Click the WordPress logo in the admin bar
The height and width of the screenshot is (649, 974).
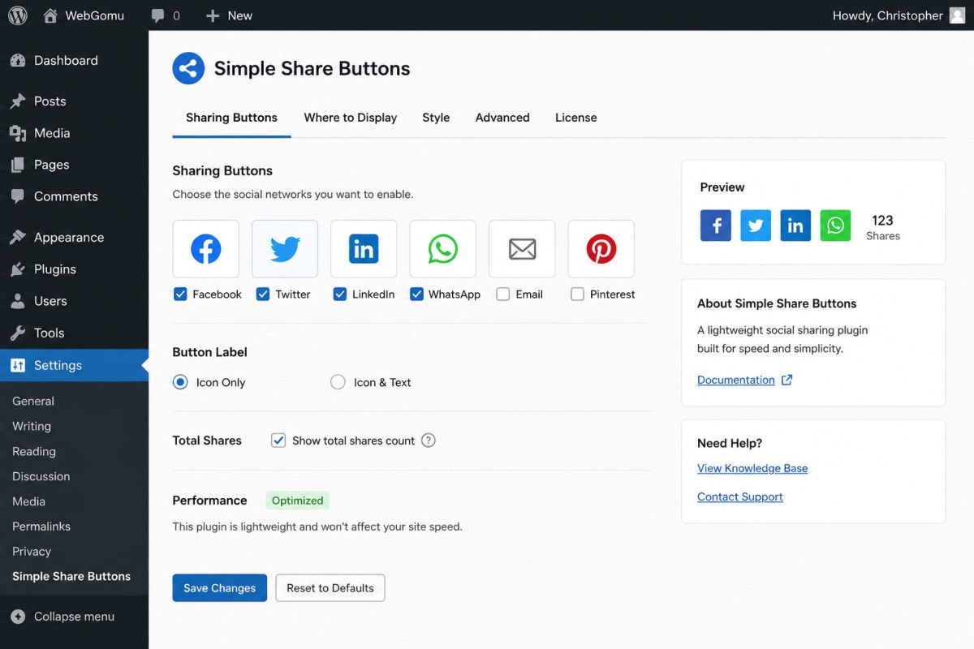[x=18, y=15]
